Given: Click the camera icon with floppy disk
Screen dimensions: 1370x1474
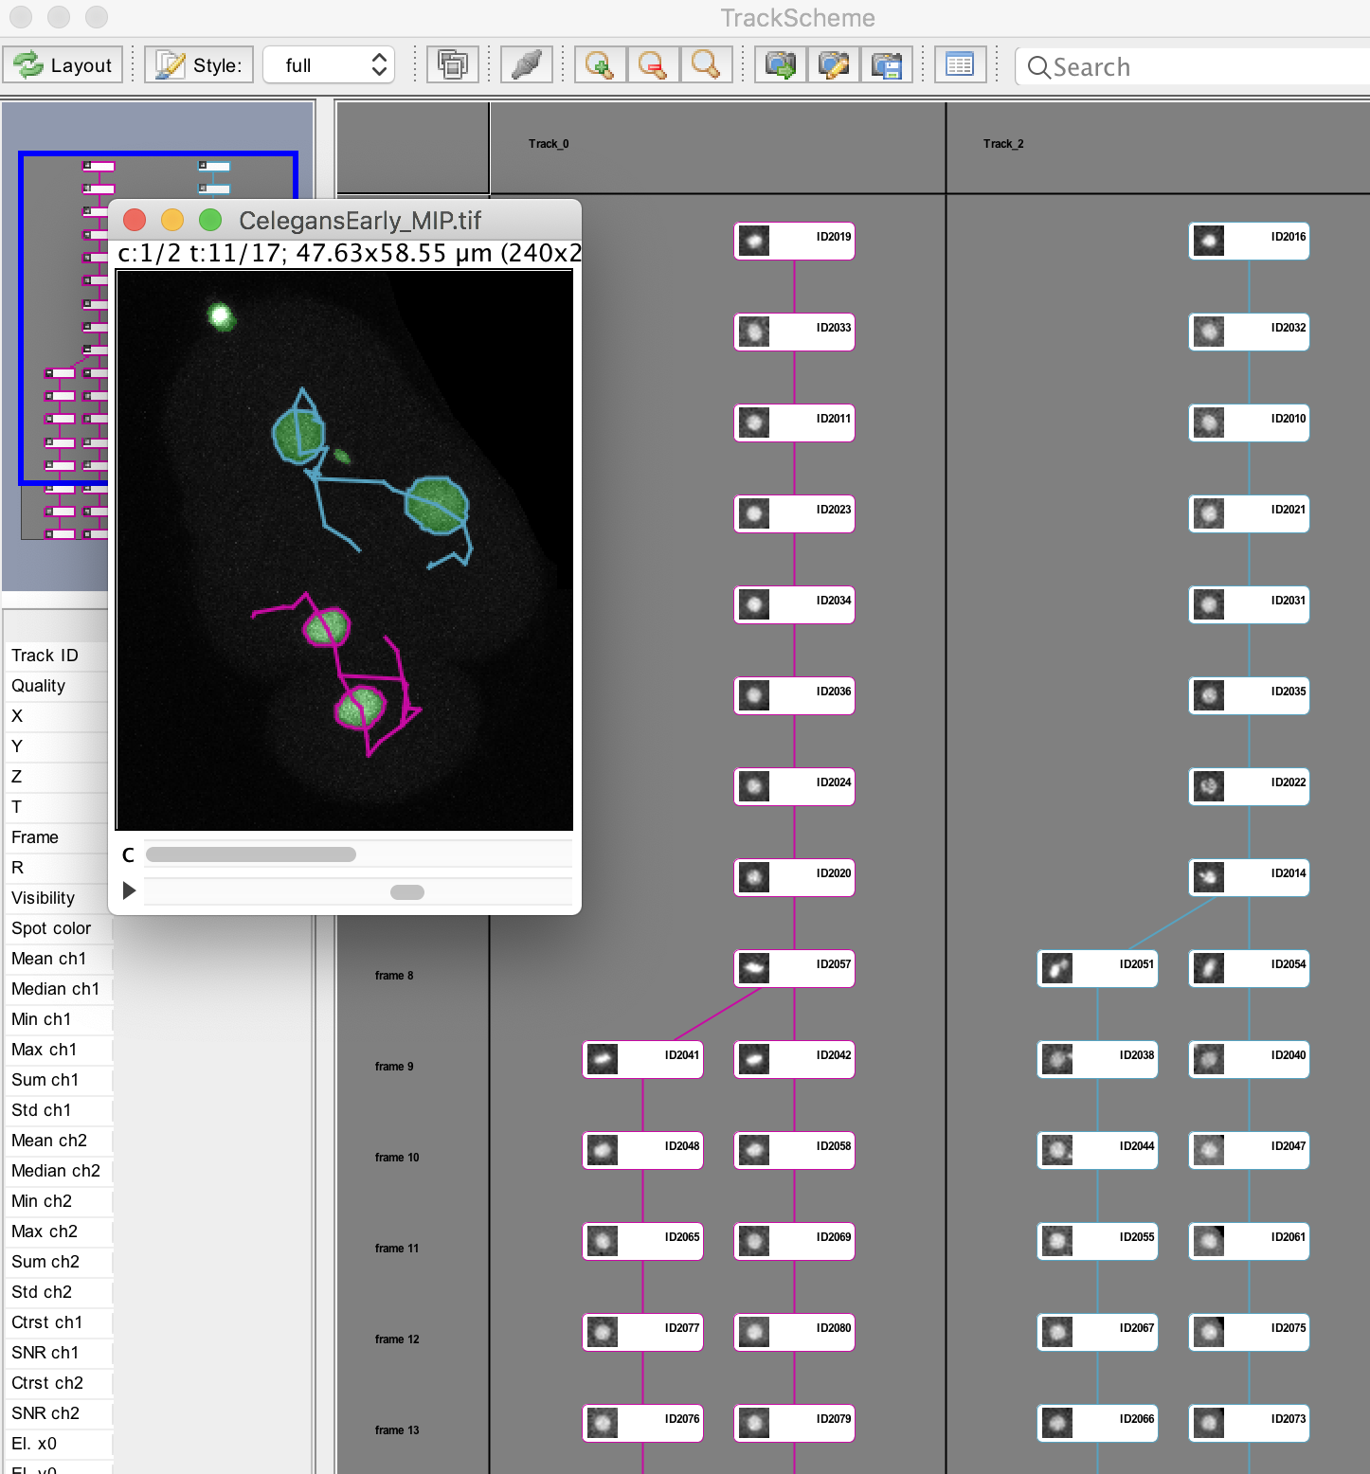Looking at the screenshot, I should [886, 65].
